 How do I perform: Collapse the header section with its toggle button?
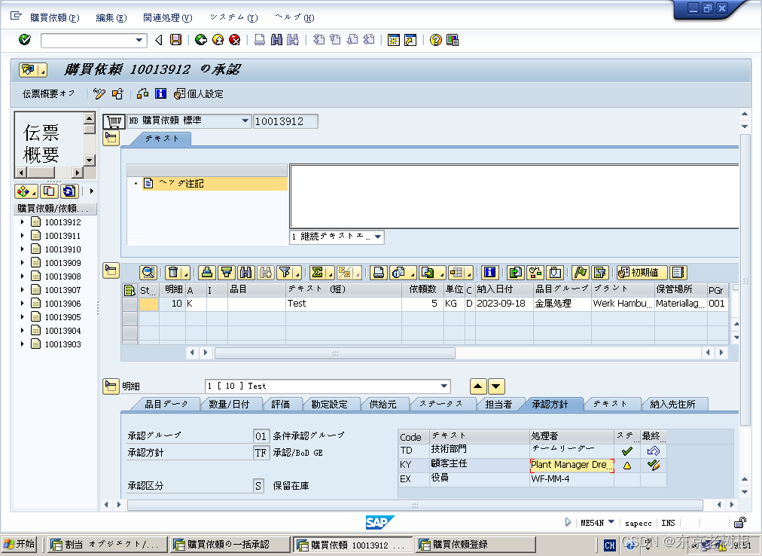pos(111,138)
